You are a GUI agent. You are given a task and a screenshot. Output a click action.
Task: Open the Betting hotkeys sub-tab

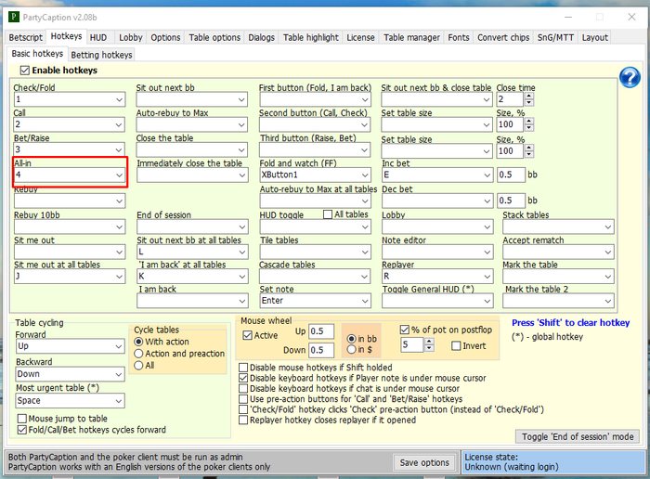[101, 55]
